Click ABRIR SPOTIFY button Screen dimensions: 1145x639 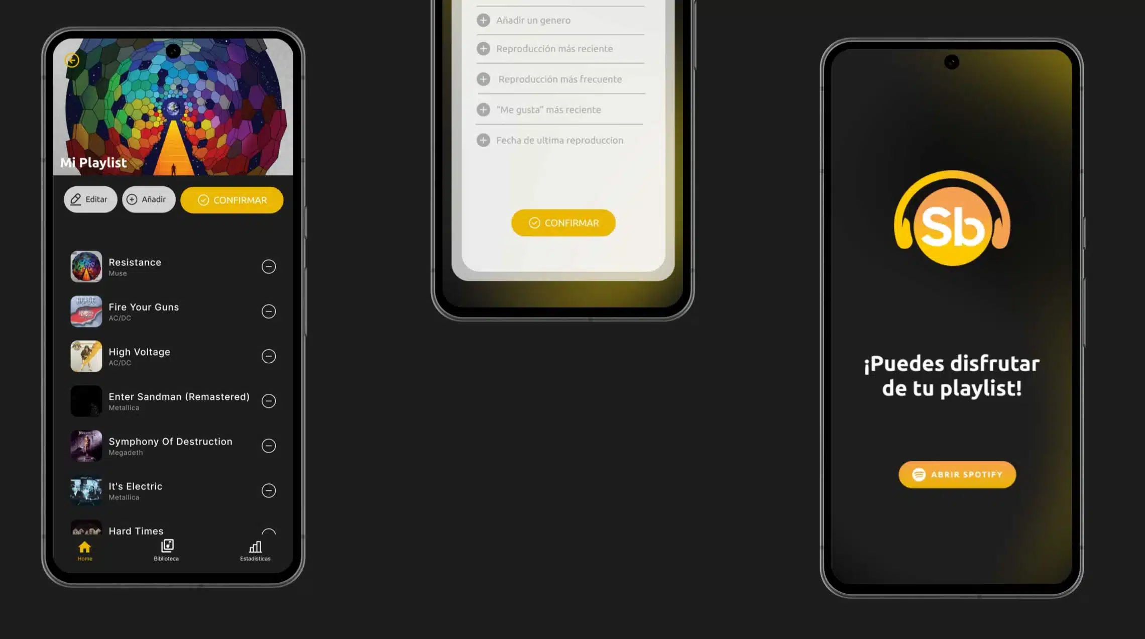[956, 474]
